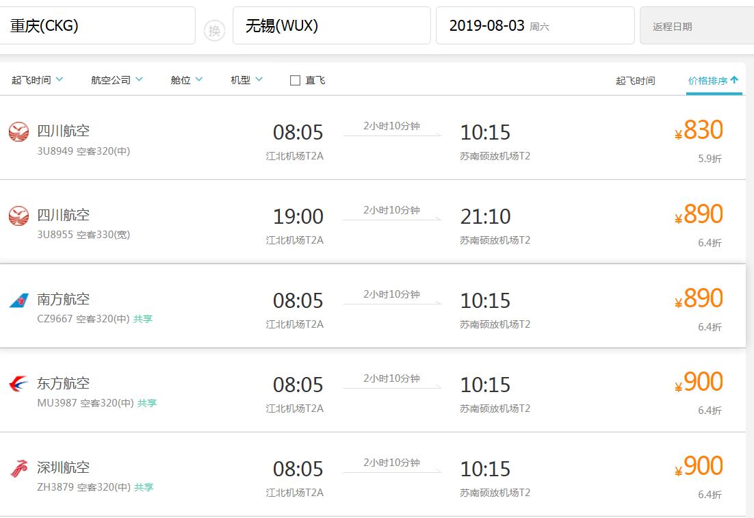This screenshot has width=754, height=518.
Task: Enable the 直飞 direct flight checkbox
Action: click(x=296, y=80)
